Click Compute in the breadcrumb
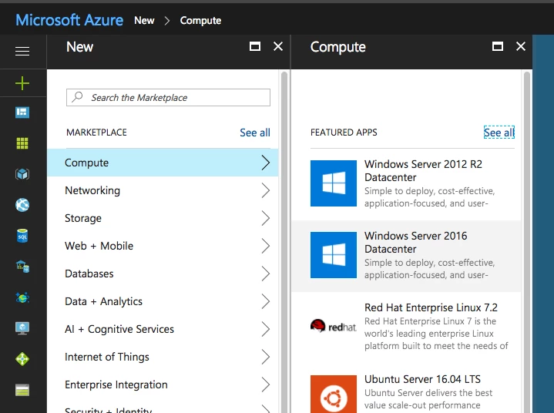 pos(200,21)
